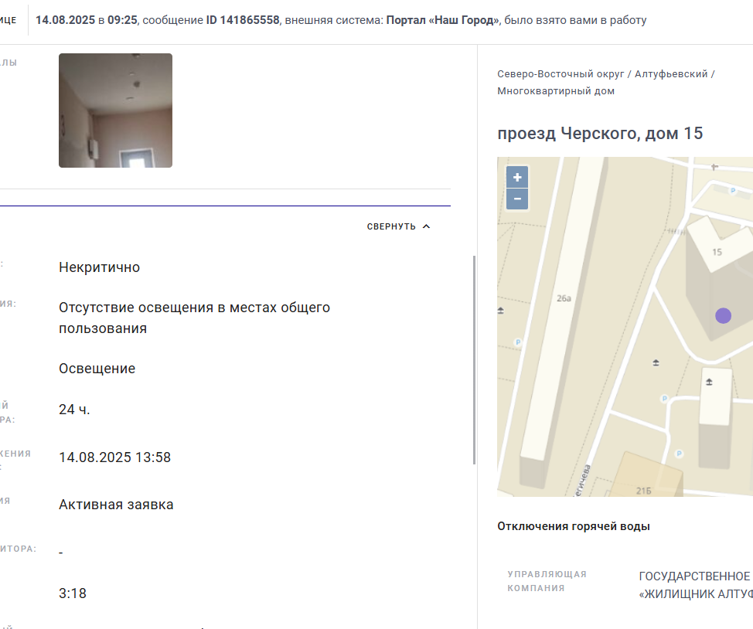Image resolution: width=753 pixels, height=629 pixels.
Task: Click building 21Б on the map
Action: (x=643, y=491)
